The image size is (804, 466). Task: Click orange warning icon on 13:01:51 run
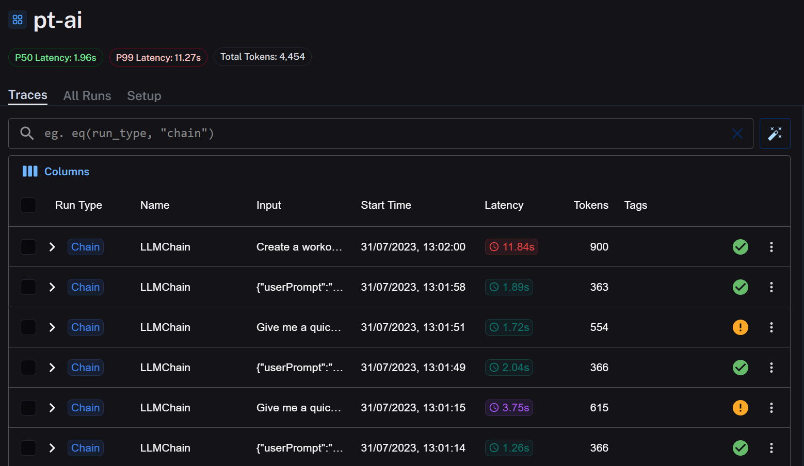(740, 327)
